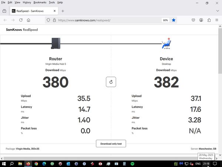
Task: Click Device packet loss N/A value
Action: (x=195, y=131)
